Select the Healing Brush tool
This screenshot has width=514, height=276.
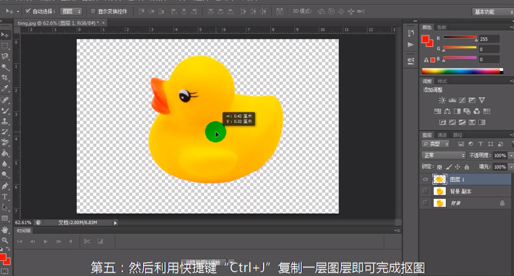(x=5, y=99)
